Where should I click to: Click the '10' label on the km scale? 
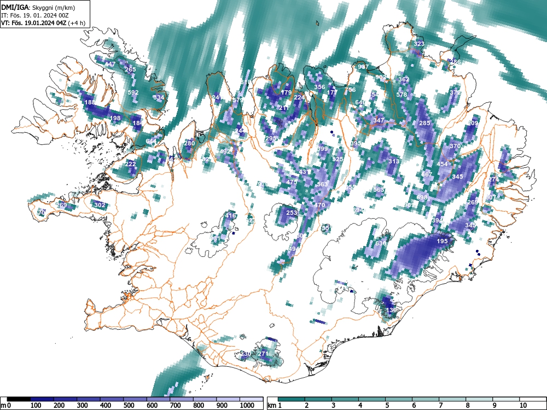tap(522, 406)
